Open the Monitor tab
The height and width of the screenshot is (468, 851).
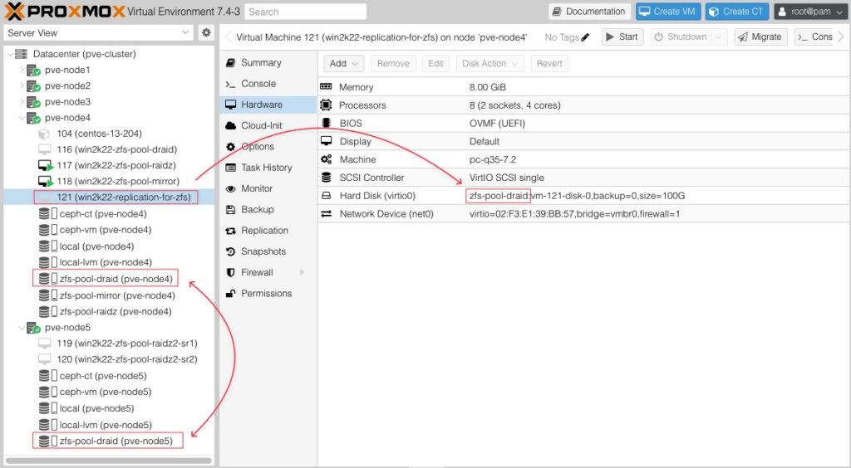click(268, 188)
